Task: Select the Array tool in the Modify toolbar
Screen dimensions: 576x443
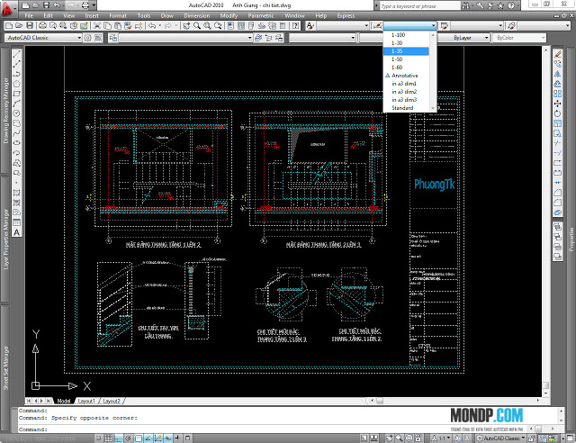Action: click(x=557, y=94)
